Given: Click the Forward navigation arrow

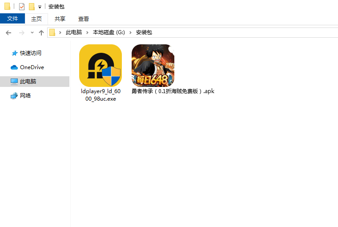Looking at the screenshot, I should click(x=21, y=32).
